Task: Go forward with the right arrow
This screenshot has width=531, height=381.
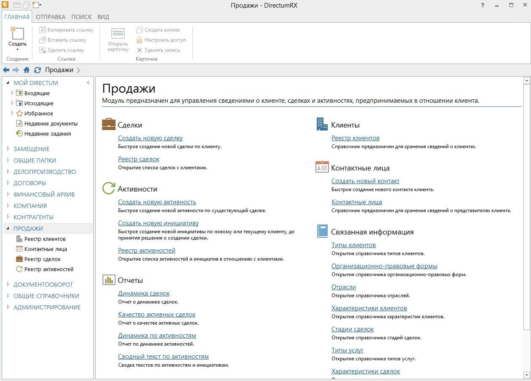Action: tap(16, 70)
